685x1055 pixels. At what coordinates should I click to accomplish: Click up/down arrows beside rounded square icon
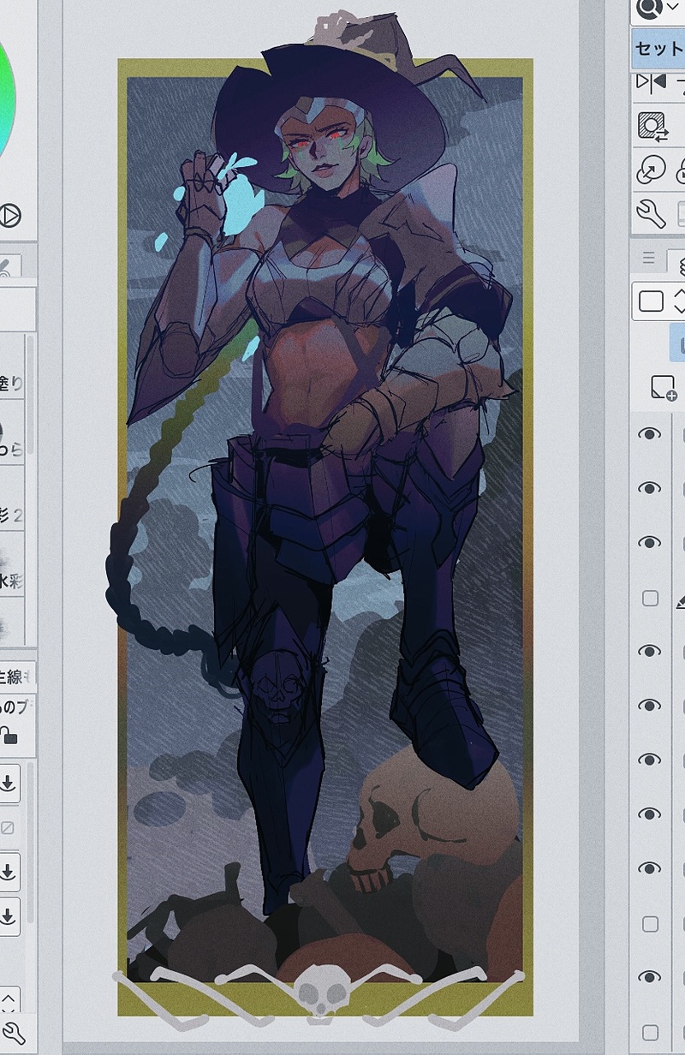[680, 301]
